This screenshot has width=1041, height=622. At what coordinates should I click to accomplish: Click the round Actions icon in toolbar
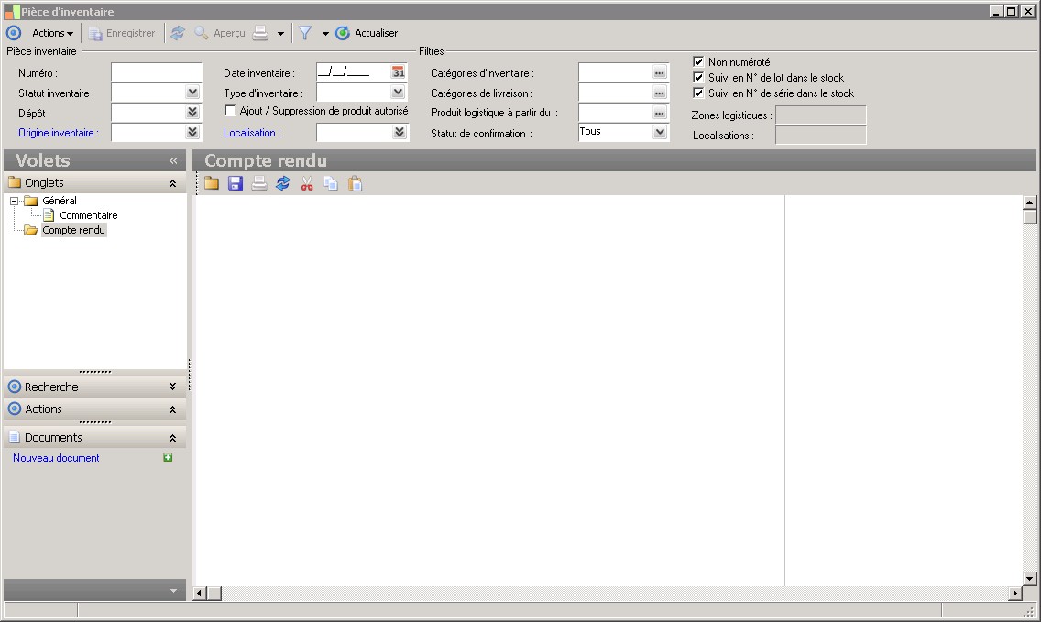14,33
